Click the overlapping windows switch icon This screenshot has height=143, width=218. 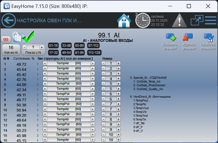tap(197, 20)
